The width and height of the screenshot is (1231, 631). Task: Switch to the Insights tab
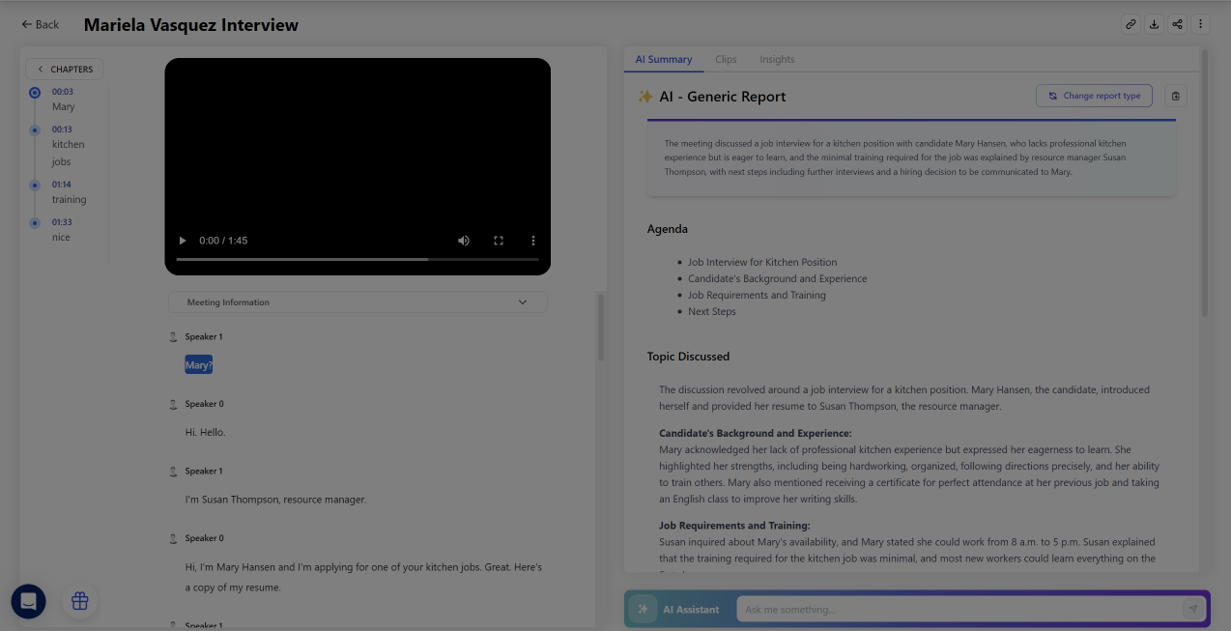coord(777,60)
